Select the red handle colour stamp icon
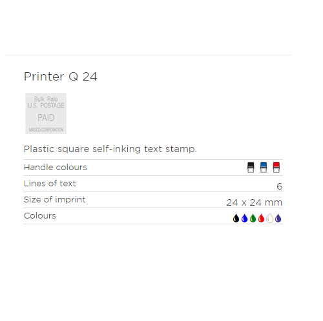 276,167
